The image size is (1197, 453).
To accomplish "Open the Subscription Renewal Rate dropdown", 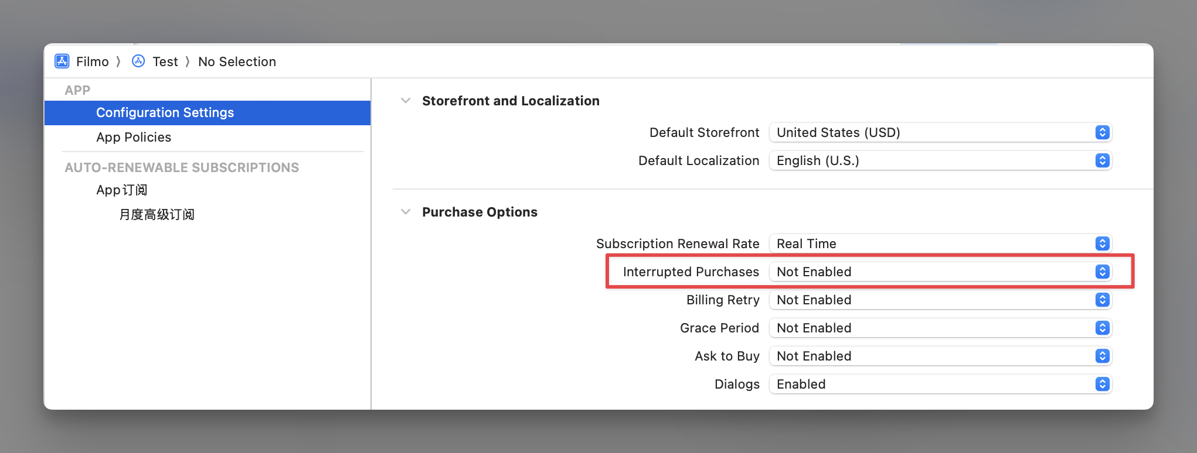I will pyautogui.click(x=940, y=244).
